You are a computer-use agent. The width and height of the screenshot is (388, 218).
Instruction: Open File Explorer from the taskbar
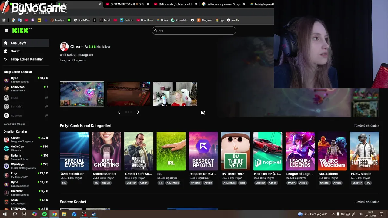click(x=64, y=214)
